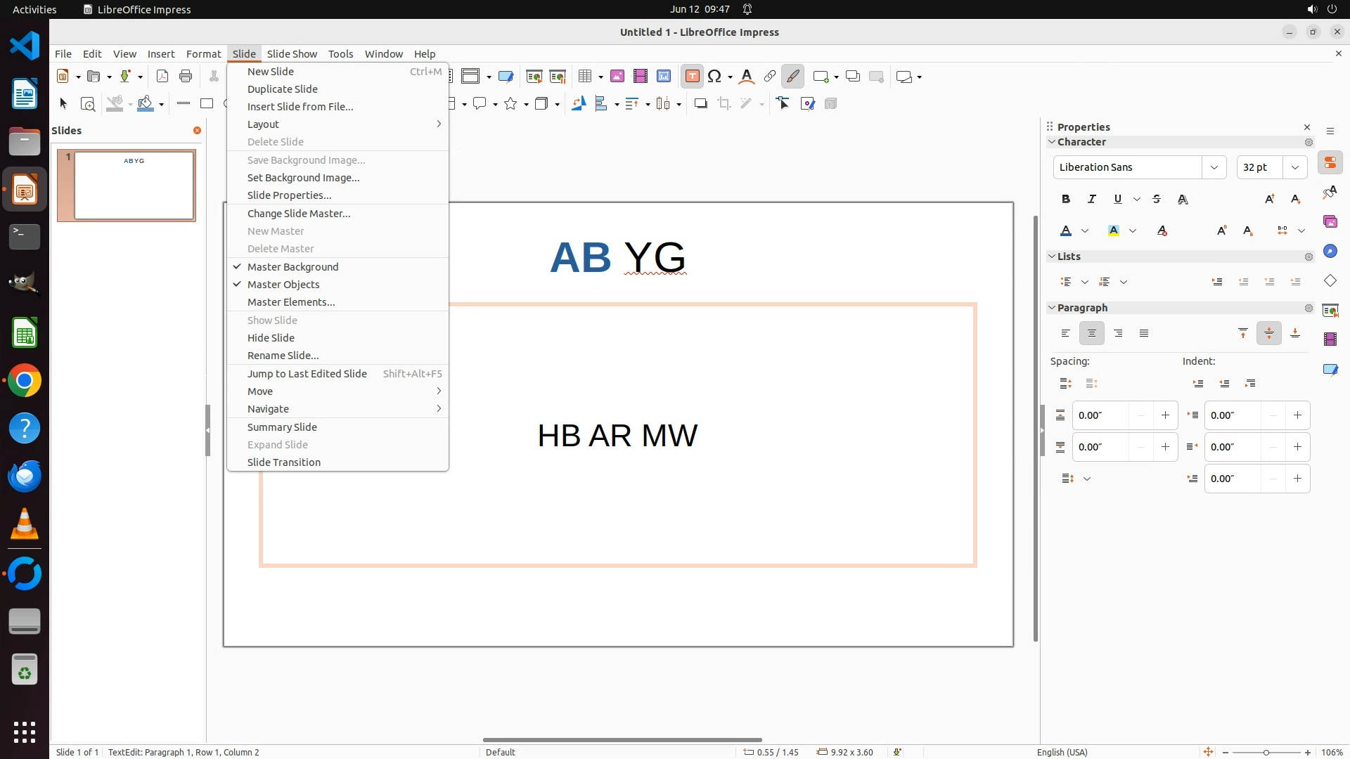Select the Rectangle drawing tool

(x=207, y=104)
